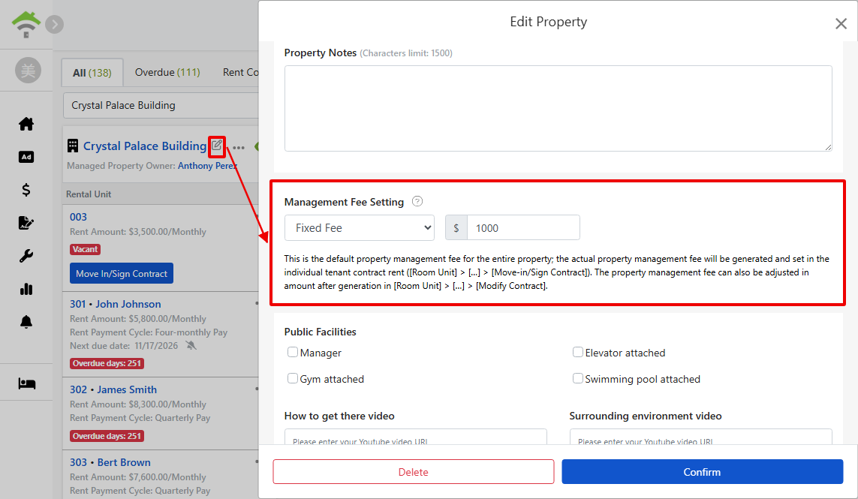
Task: Click the Next due date 11/17/2026 text
Action: [124, 346]
